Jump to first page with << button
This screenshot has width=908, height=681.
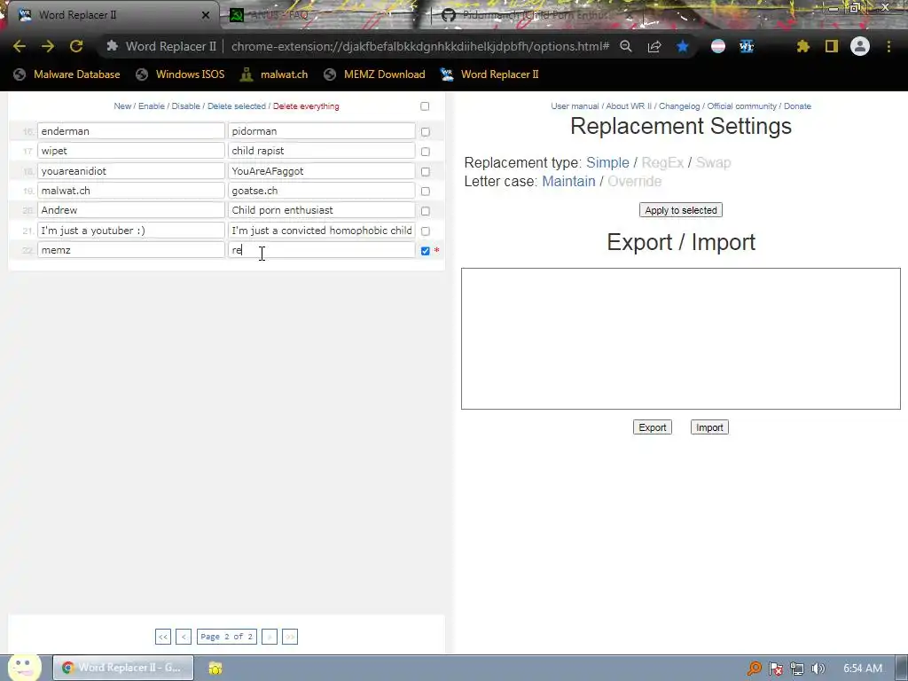pos(163,637)
